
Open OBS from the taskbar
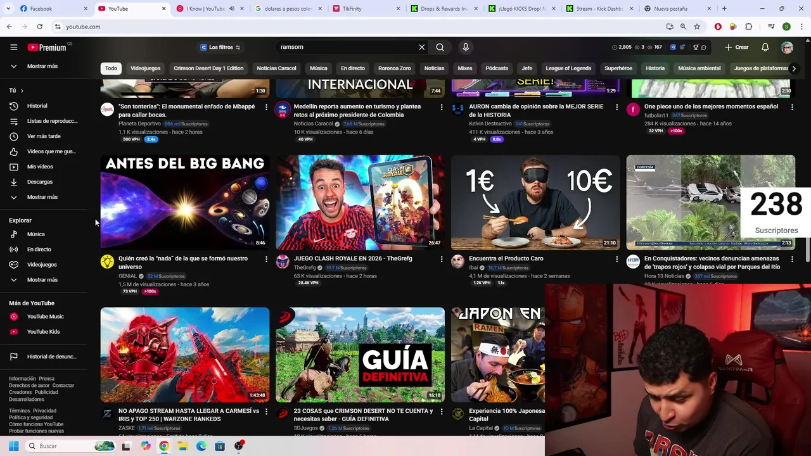point(239,446)
